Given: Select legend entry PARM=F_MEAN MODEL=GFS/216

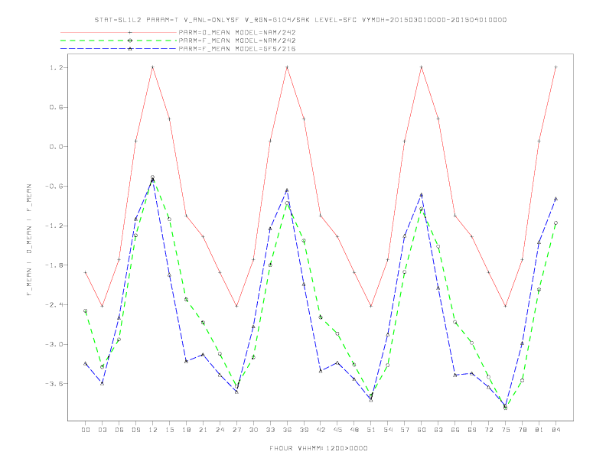Looking at the screenshot, I should pos(237,49).
